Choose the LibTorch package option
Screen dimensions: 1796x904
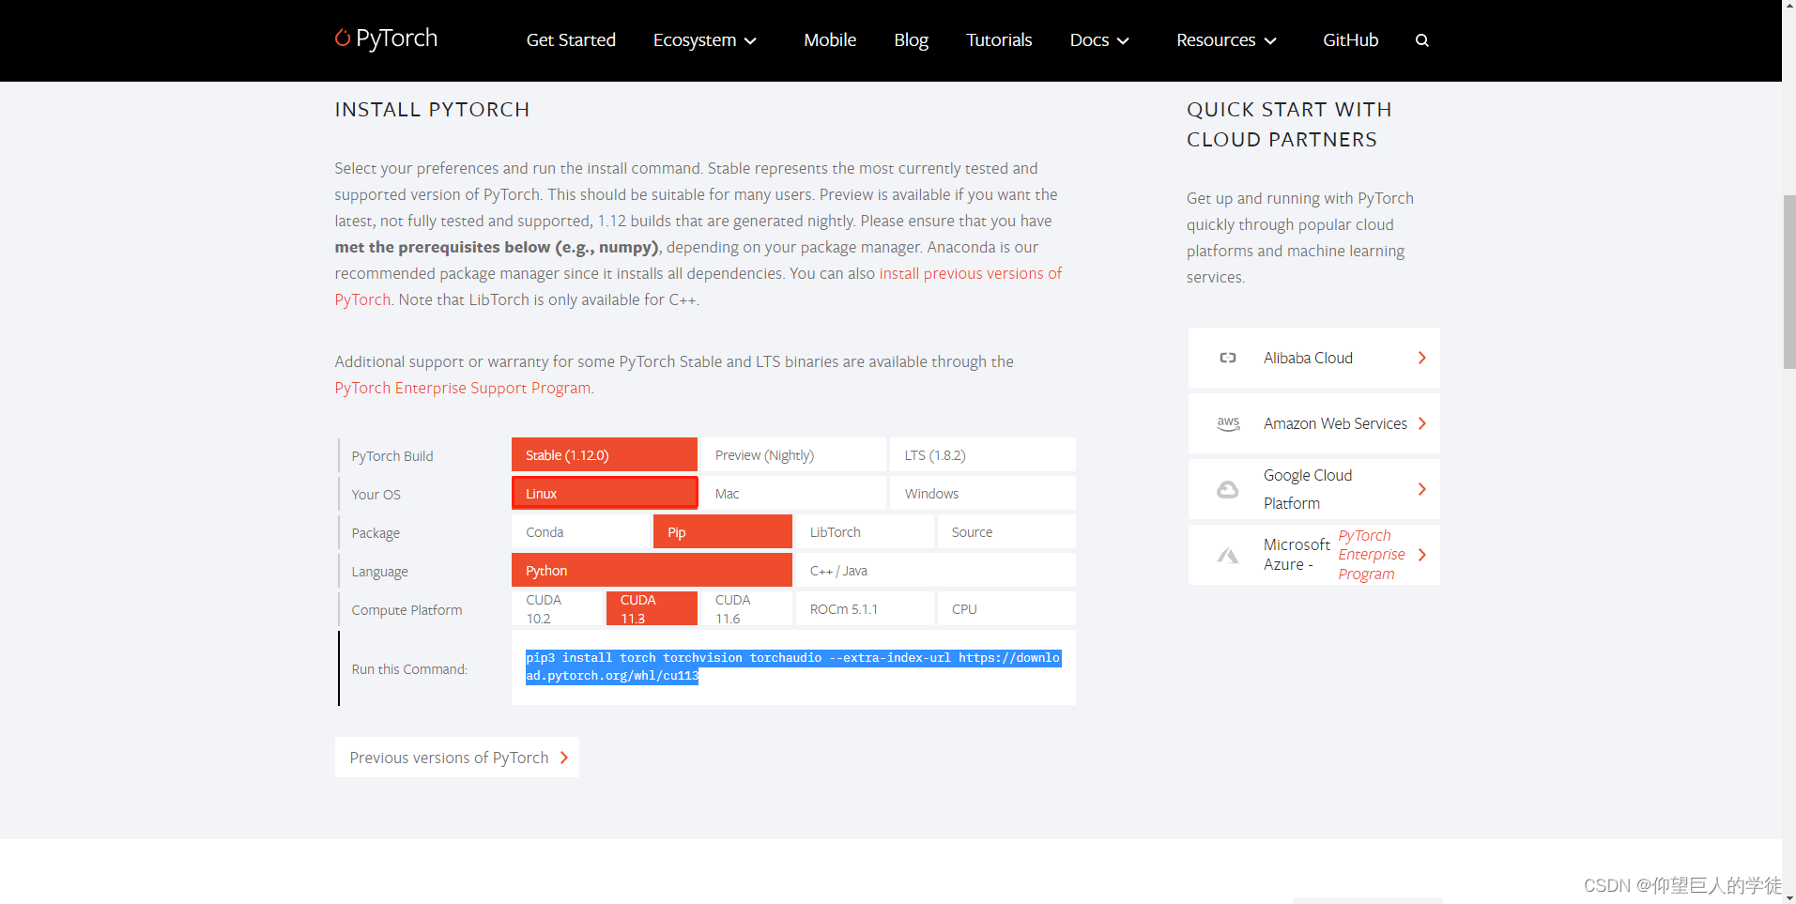(x=865, y=531)
